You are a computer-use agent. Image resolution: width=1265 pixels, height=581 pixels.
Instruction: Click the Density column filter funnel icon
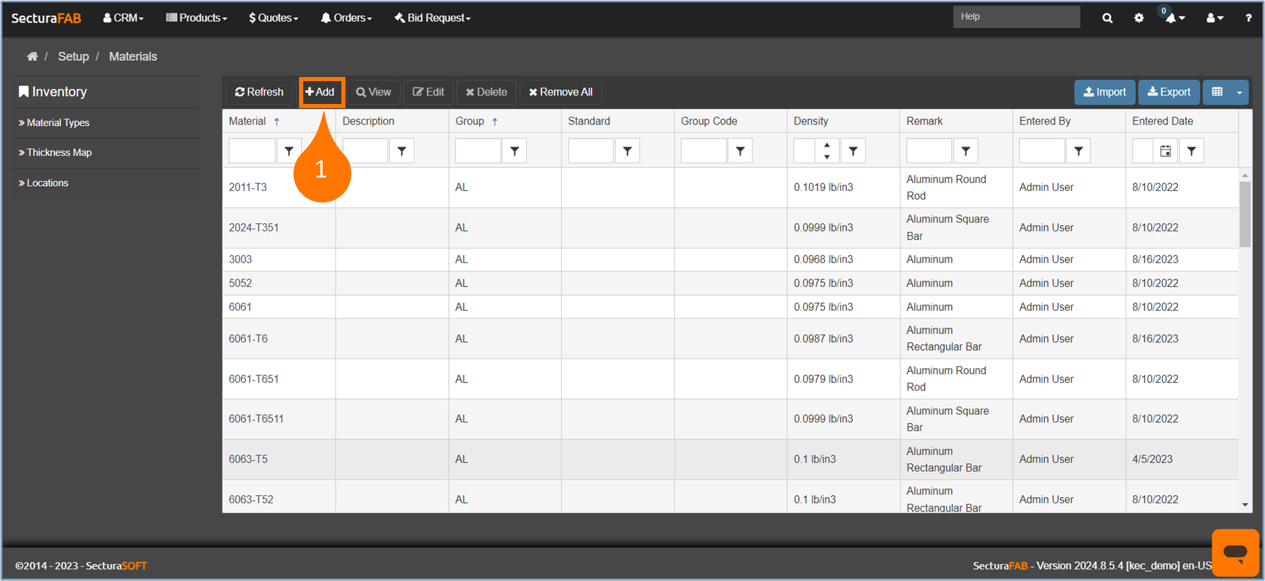pos(853,151)
